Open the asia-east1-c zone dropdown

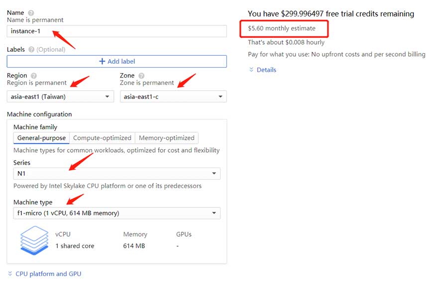pos(173,96)
